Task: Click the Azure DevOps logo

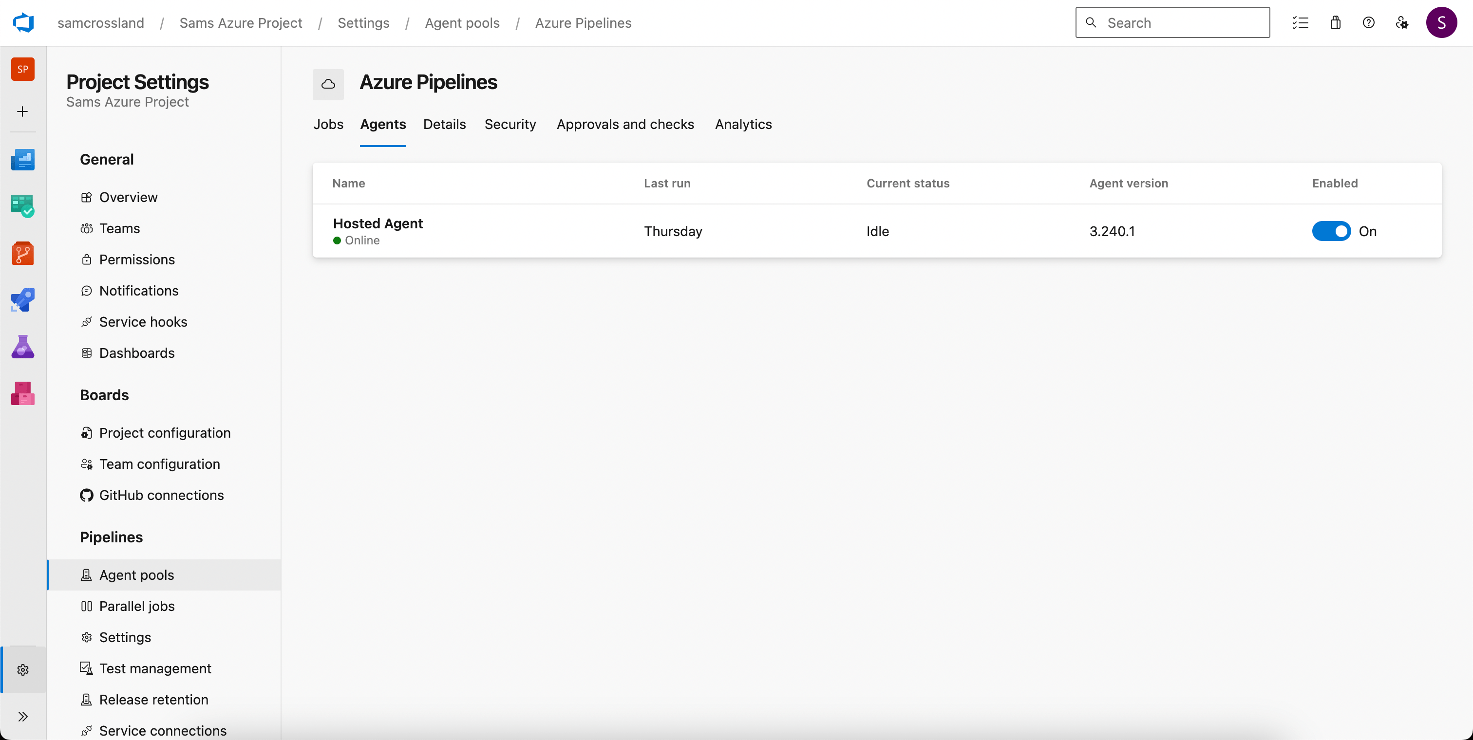Action: 23,23
